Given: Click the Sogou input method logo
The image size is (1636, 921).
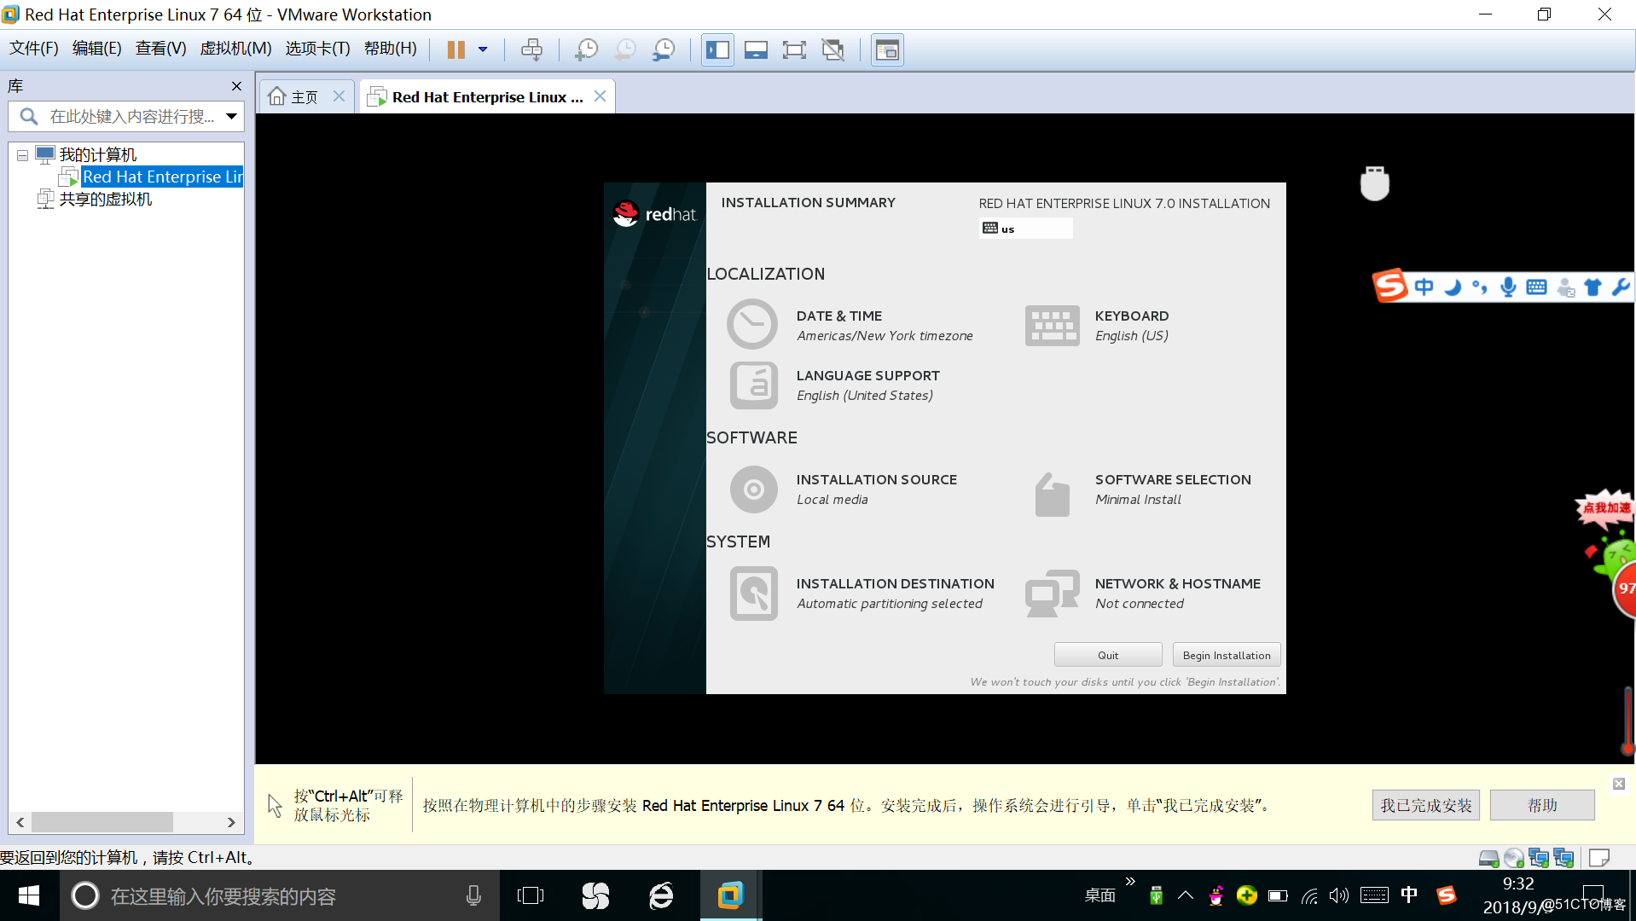Looking at the screenshot, I should click(1389, 286).
